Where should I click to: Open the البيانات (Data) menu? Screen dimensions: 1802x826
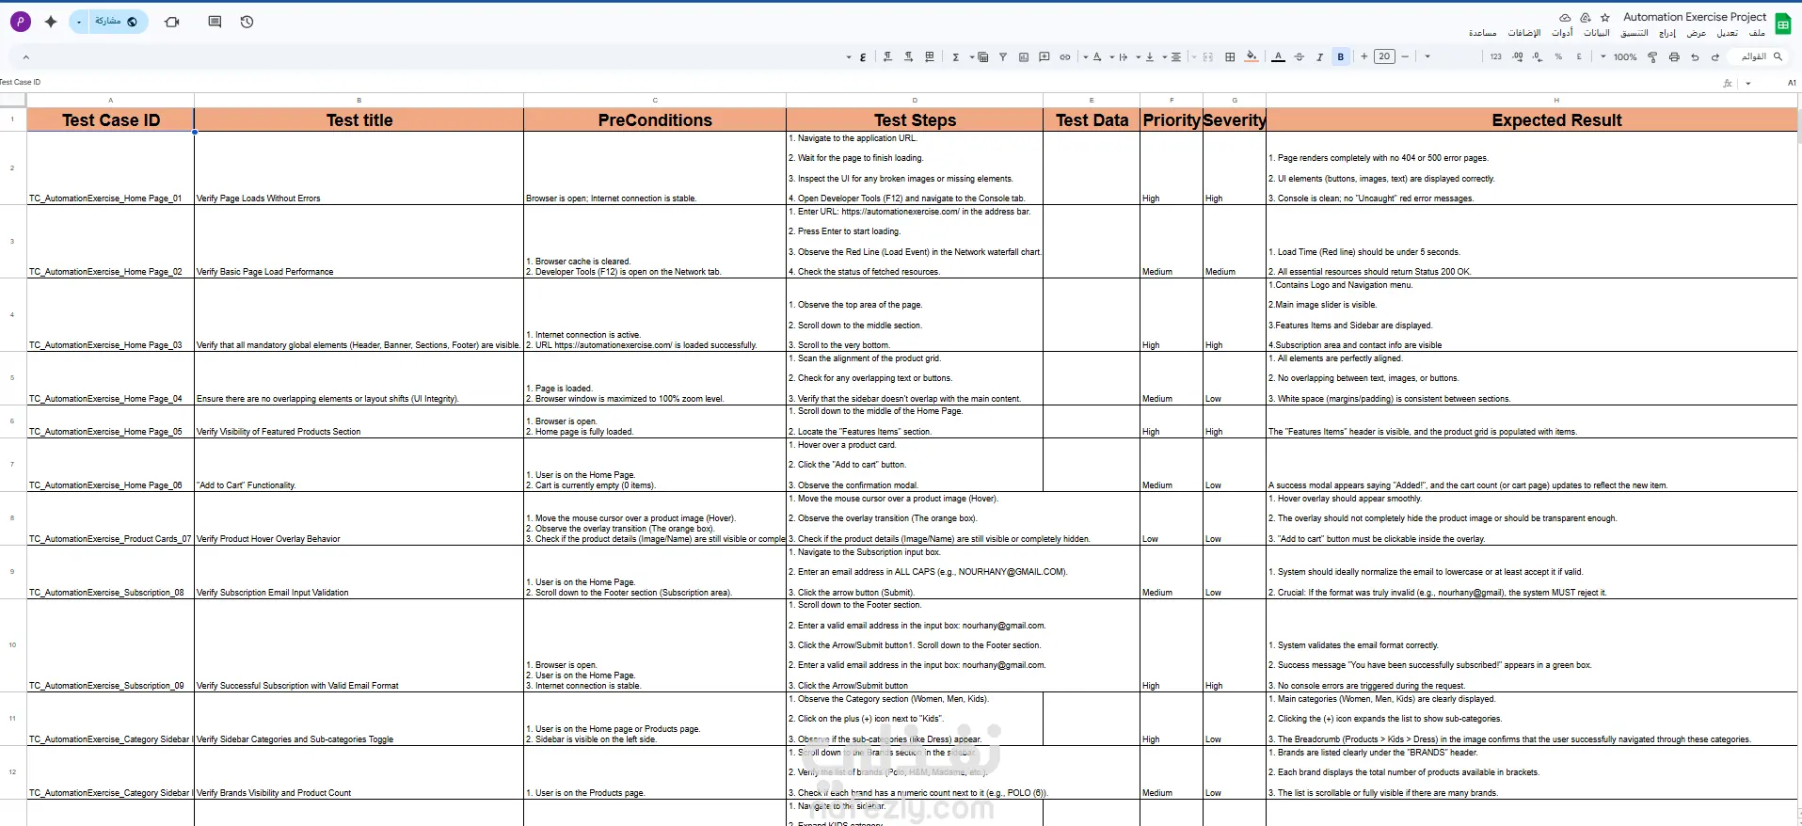pos(1597,33)
